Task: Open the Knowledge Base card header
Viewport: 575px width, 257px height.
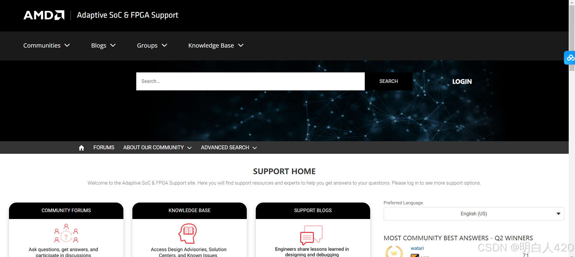Action: coord(190,211)
